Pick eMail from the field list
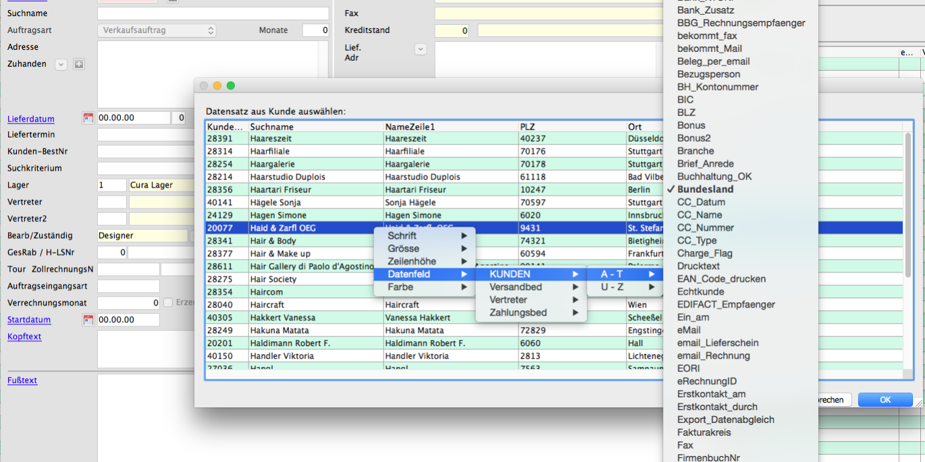This screenshot has width=925, height=462. [x=741, y=330]
